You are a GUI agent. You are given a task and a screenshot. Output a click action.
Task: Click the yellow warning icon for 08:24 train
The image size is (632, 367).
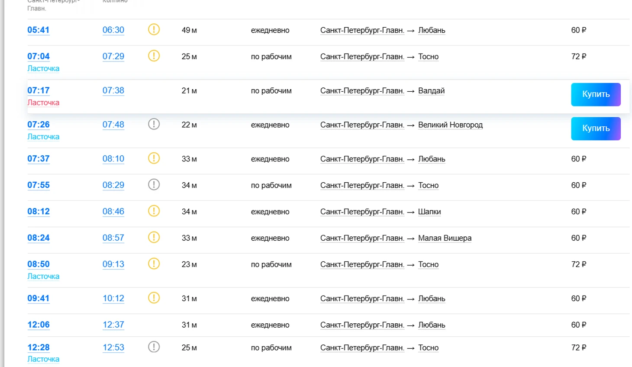coord(154,238)
